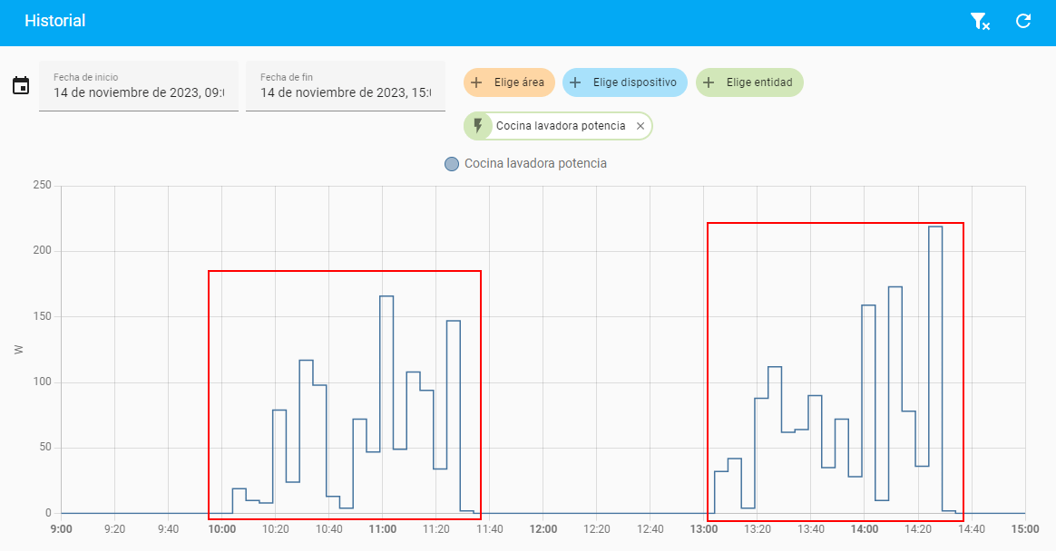
Task: Click the 14:00 label on time axis
Action: [865, 528]
